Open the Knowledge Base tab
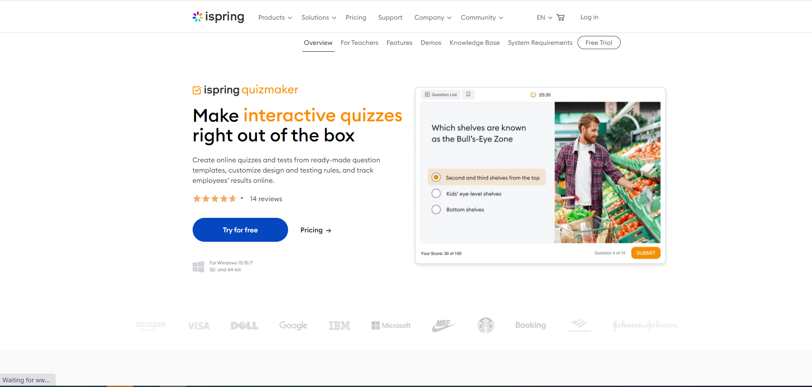This screenshot has height=387, width=812. pyautogui.click(x=475, y=43)
